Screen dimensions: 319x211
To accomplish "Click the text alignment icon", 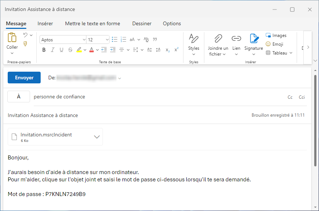I will point(122,50).
